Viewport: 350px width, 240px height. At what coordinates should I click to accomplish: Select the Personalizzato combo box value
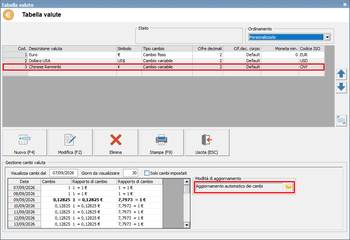tap(286, 37)
